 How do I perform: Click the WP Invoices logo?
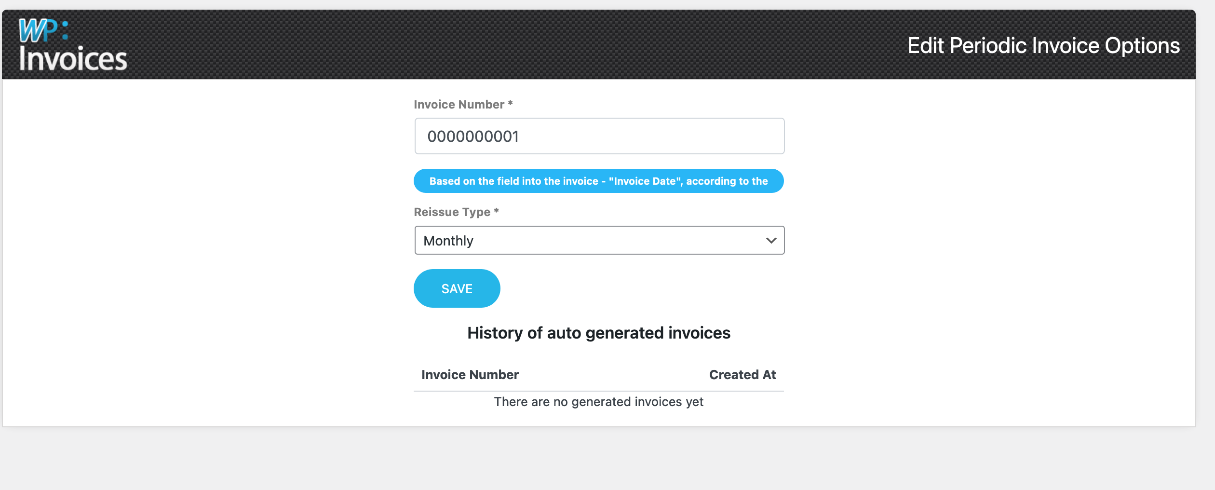(72, 45)
